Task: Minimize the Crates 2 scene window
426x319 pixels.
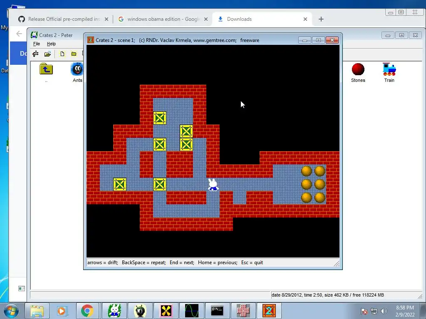Action: [x=305, y=40]
